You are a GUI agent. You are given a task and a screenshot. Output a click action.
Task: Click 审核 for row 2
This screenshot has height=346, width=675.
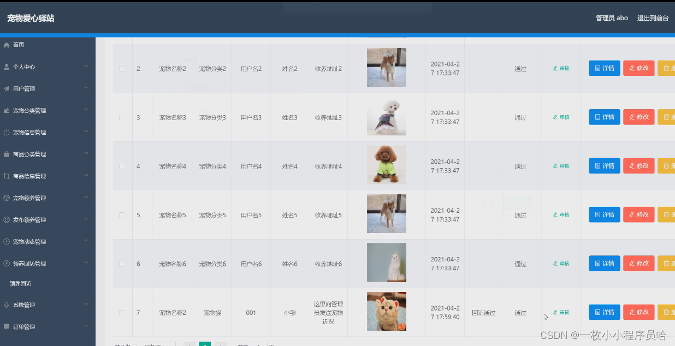click(561, 68)
